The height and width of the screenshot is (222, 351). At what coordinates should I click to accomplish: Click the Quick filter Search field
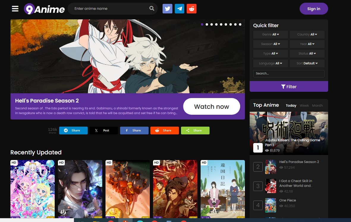click(x=289, y=74)
